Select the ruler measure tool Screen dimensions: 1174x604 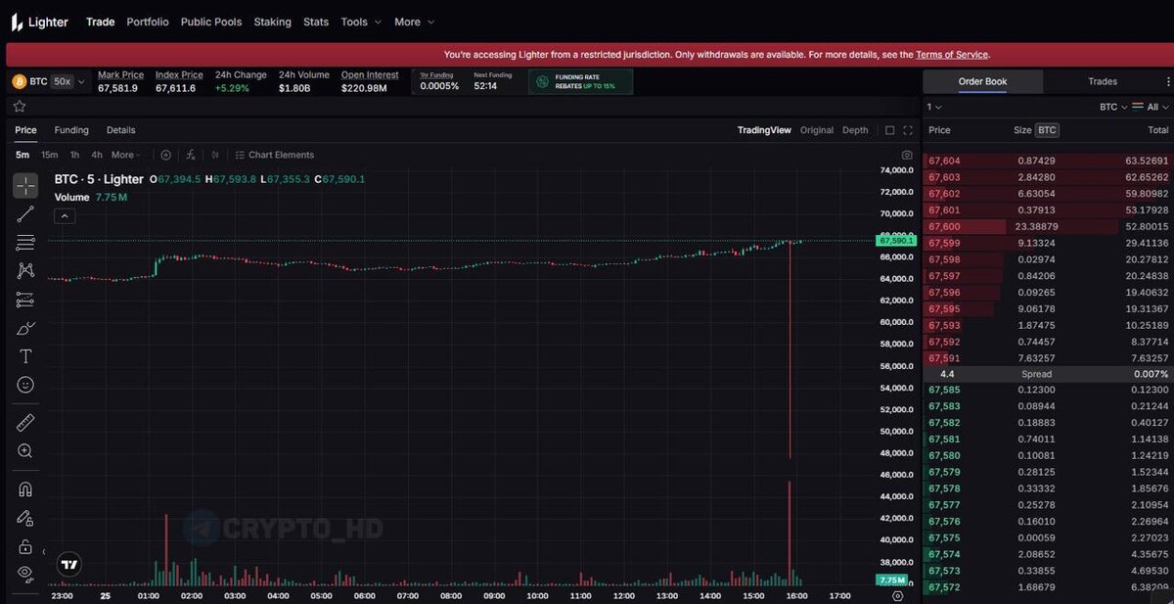coord(25,423)
